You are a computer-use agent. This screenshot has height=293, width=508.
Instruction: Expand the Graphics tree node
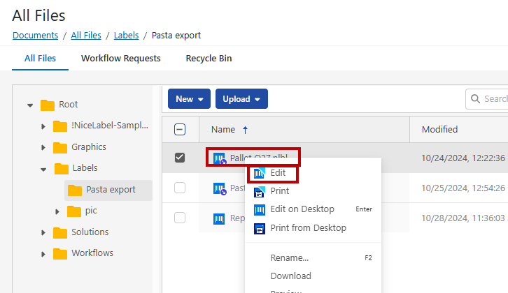[43, 148]
